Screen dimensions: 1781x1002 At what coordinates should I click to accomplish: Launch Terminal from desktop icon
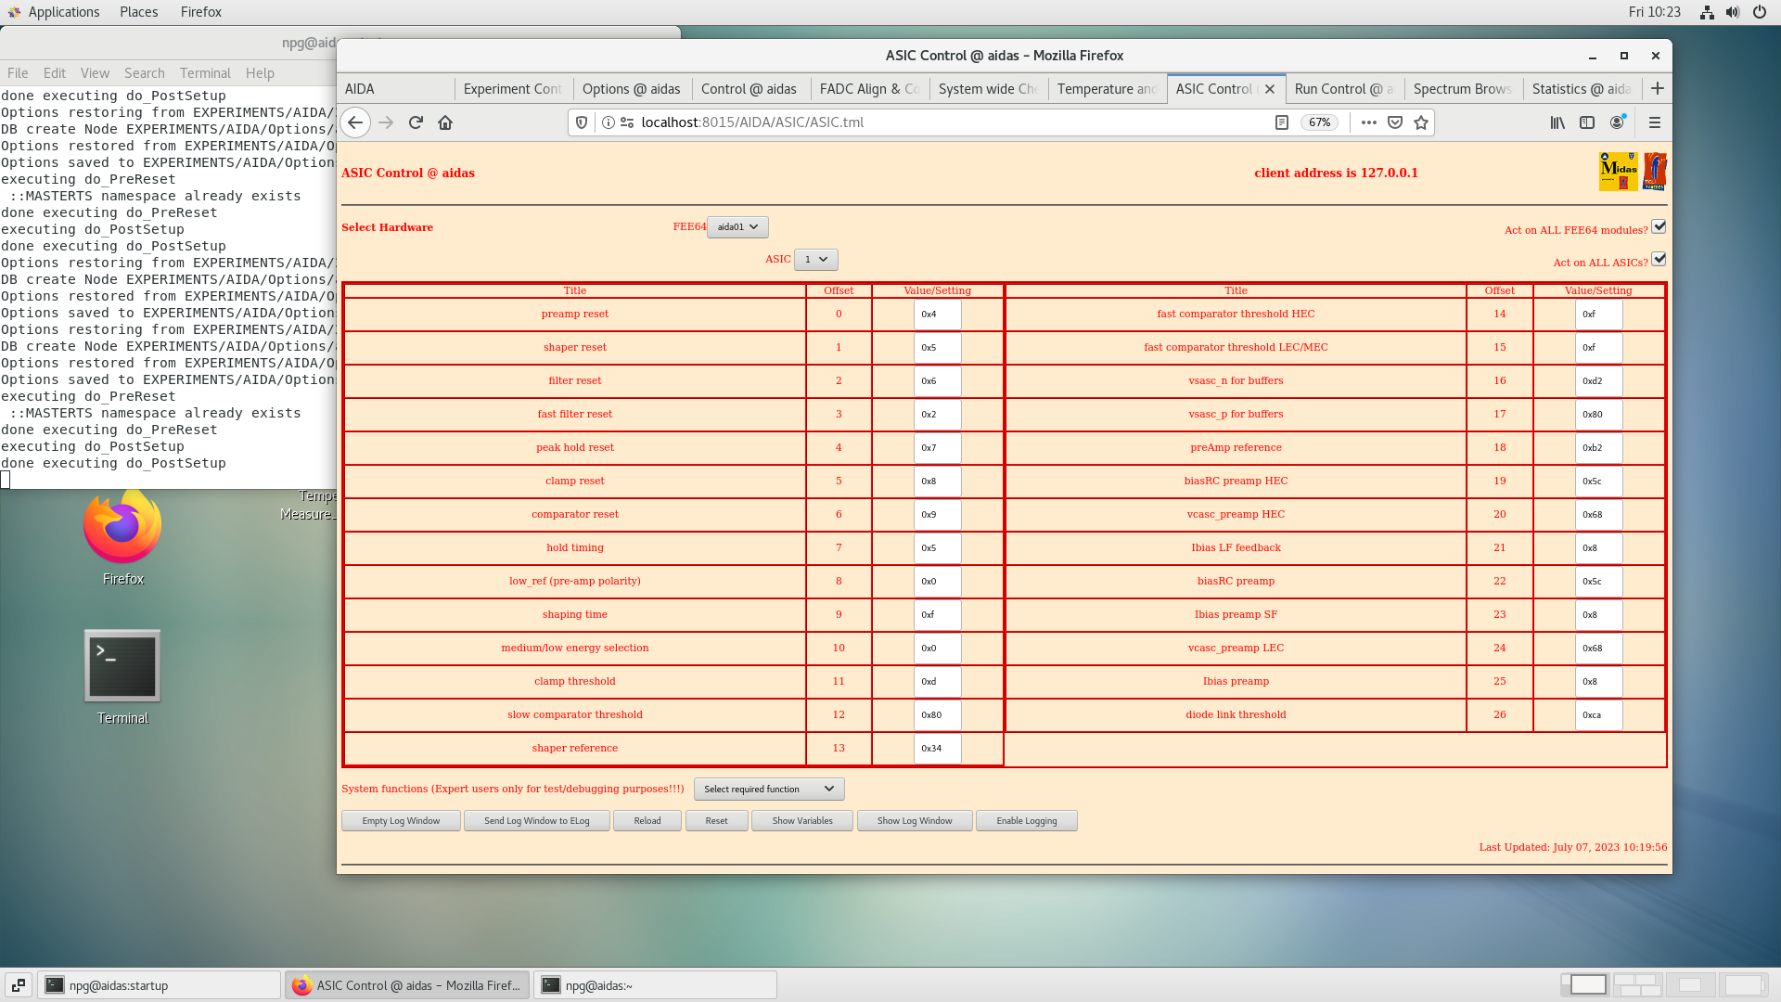(122, 668)
